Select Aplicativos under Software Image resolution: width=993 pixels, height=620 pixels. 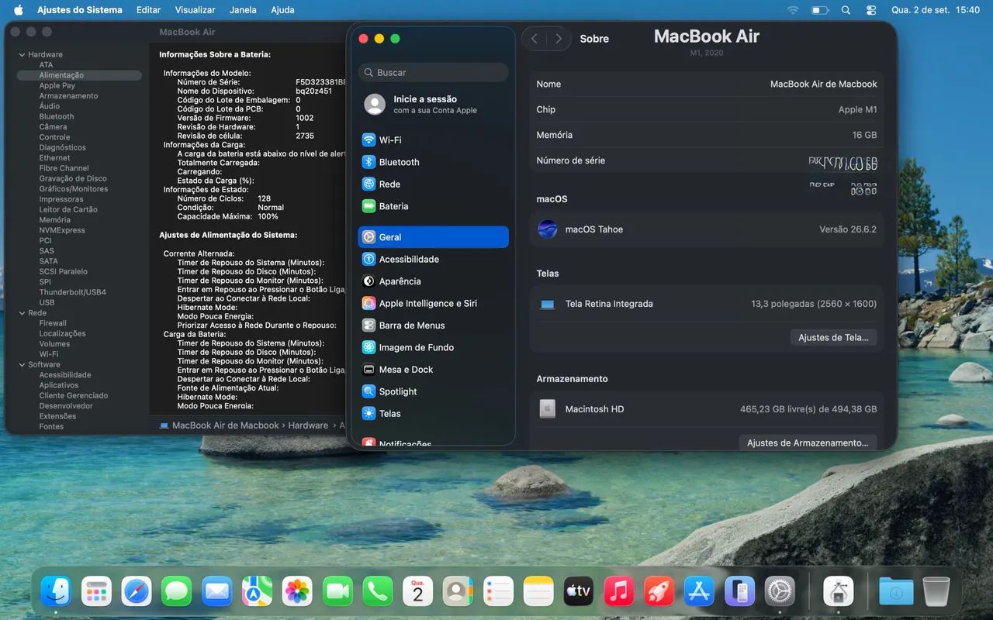click(x=59, y=385)
